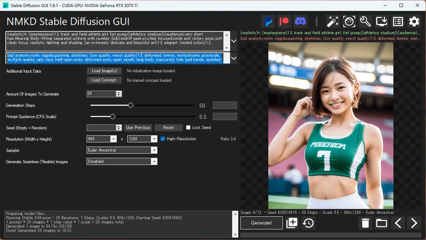The height and width of the screenshot is (240, 426).
Task: Click the Generation Steps slider handle
Action: [131, 105]
